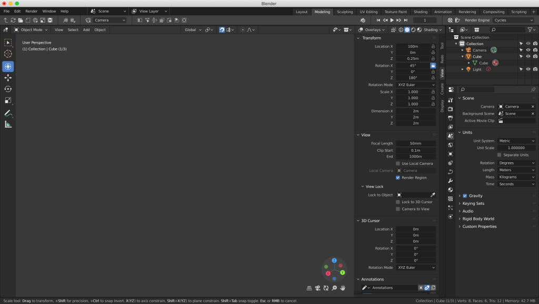
Task: Activate the Move tool
Action: 8,78
